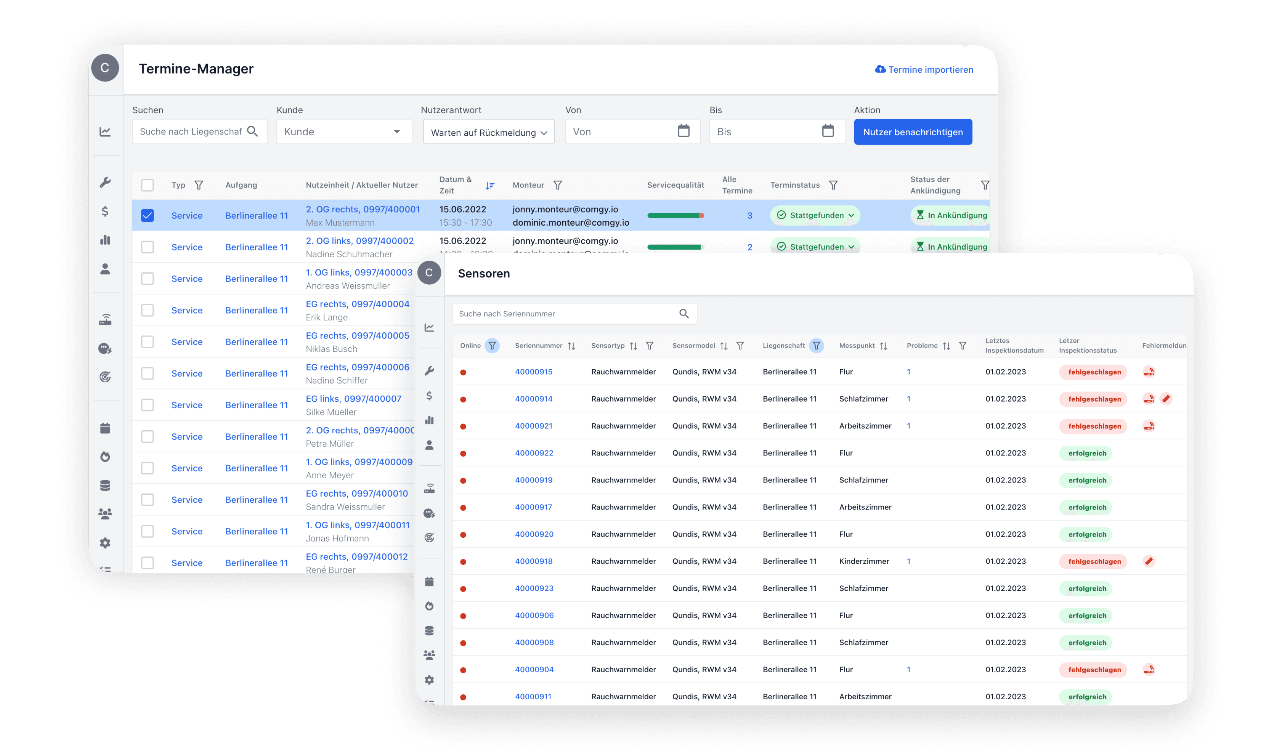Sort the Seriennummer column with the arrows icon
Viewport: 1282px width, 750px height.
571,346
